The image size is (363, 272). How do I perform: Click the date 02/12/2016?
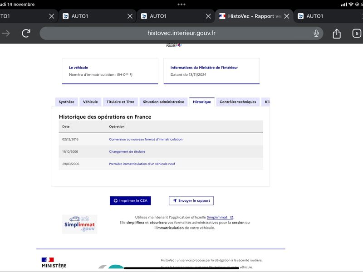coord(70,139)
